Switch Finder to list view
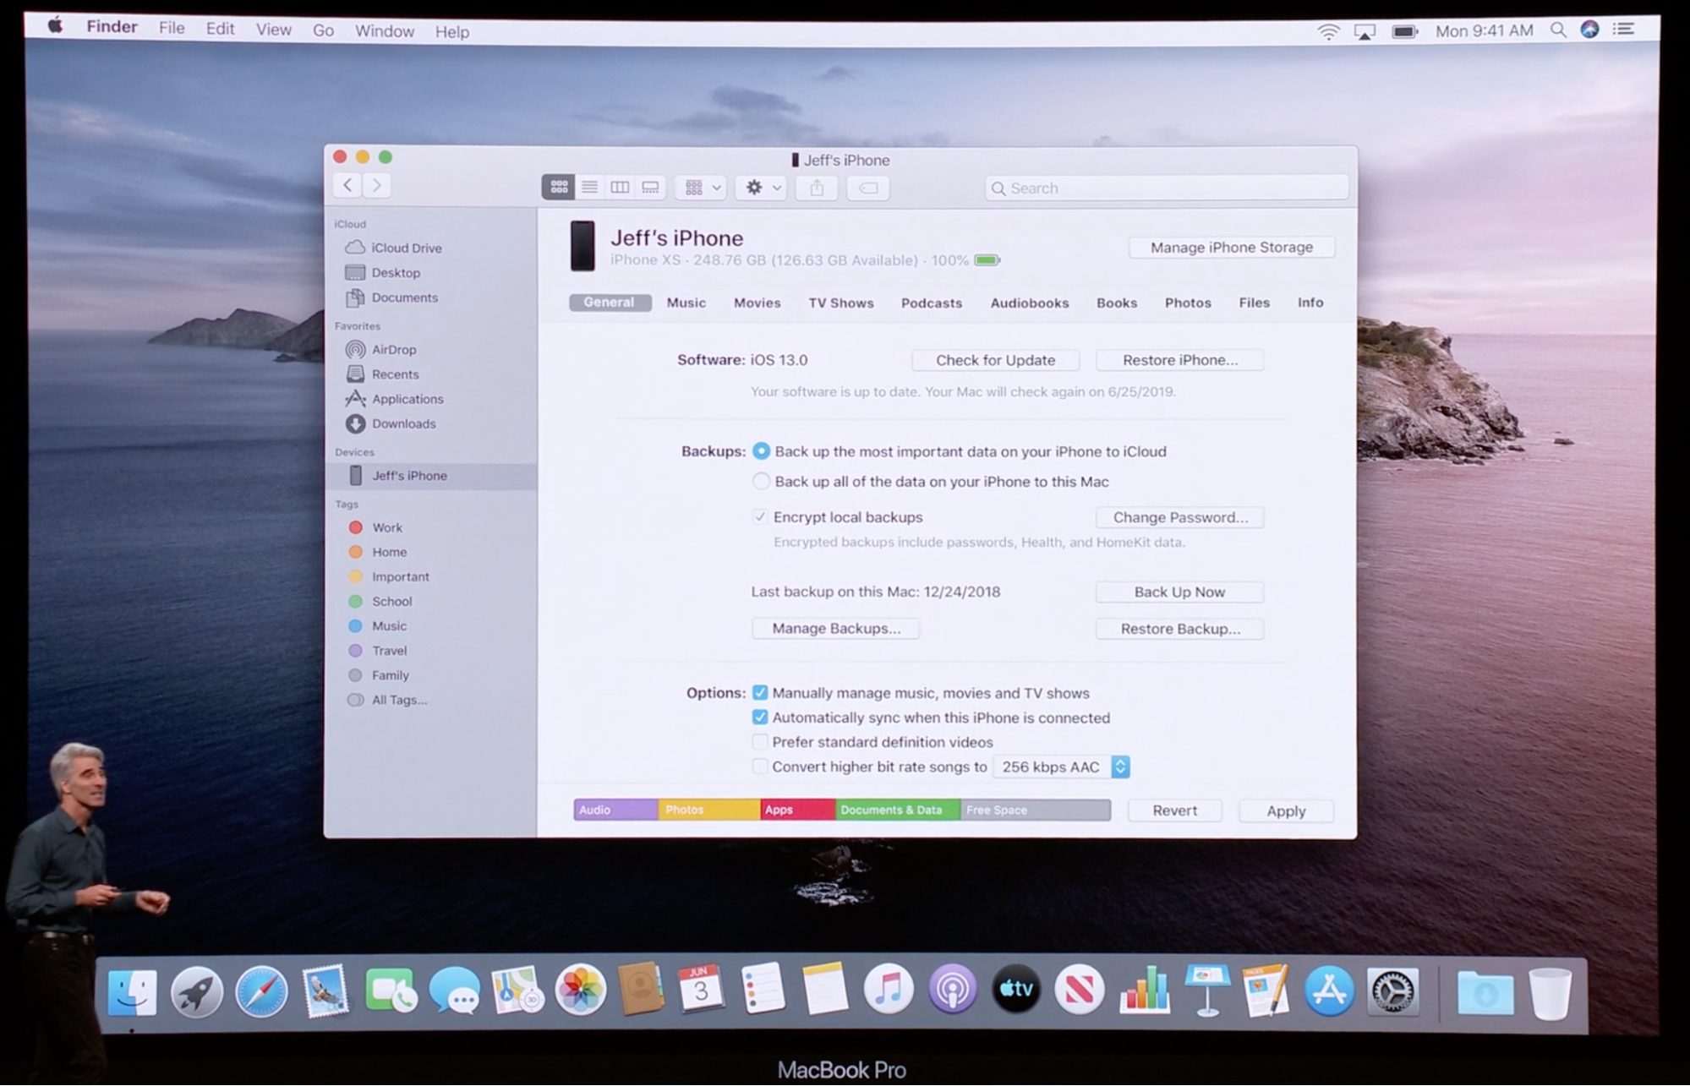Viewport: 1690px width, 1086px height. (590, 188)
